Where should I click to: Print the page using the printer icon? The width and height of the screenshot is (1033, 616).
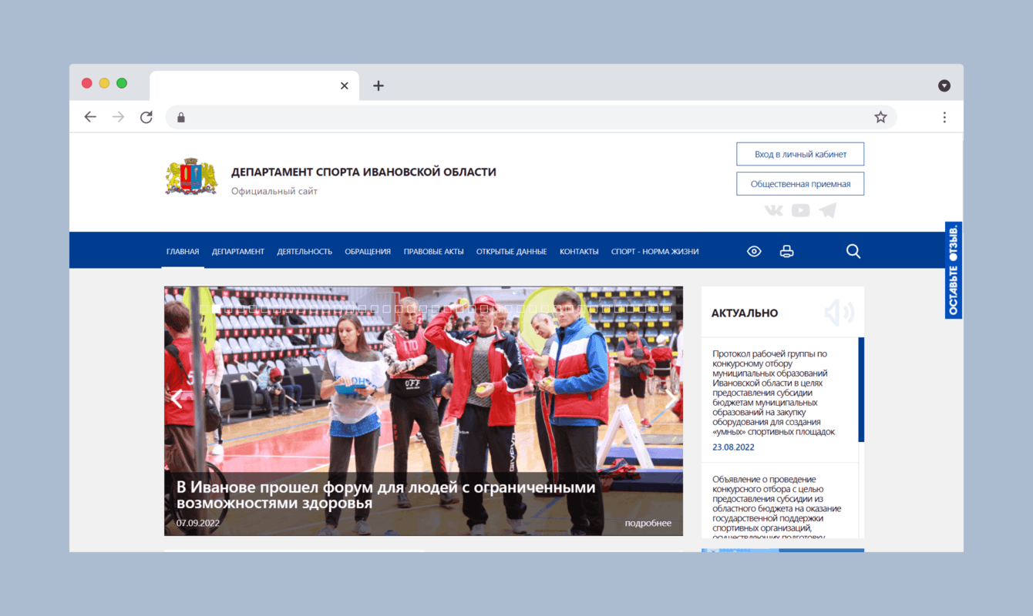click(x=786, y=250)
